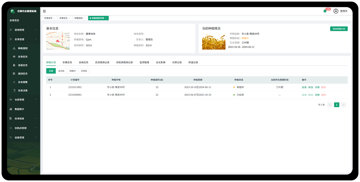Click the system logo icon
Viewport: 360px width, 182px height.
click(13, 11)
